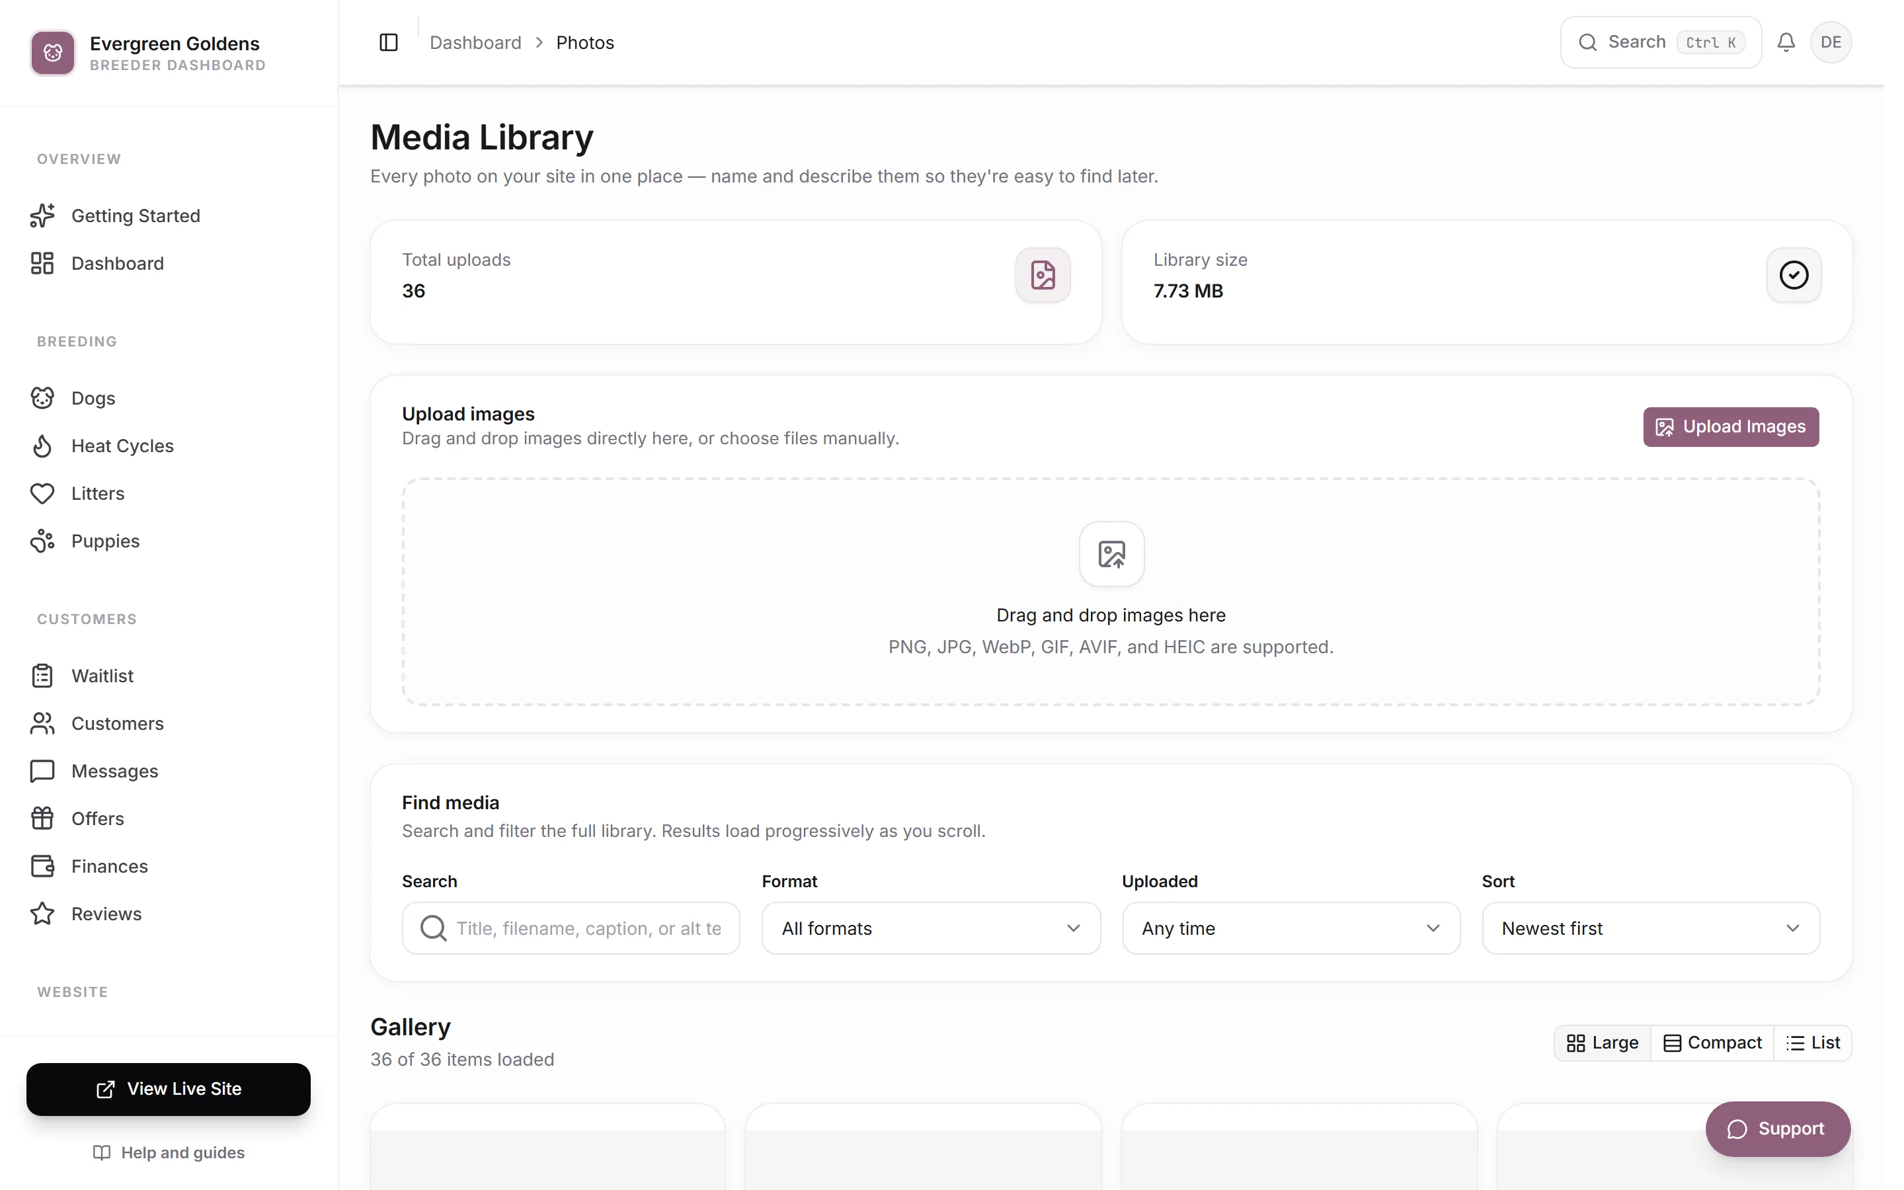The height and width of the screenshot is (1190, 1904).
Task: Toggle the sidebar panel icon
Action: pos(389,42)
